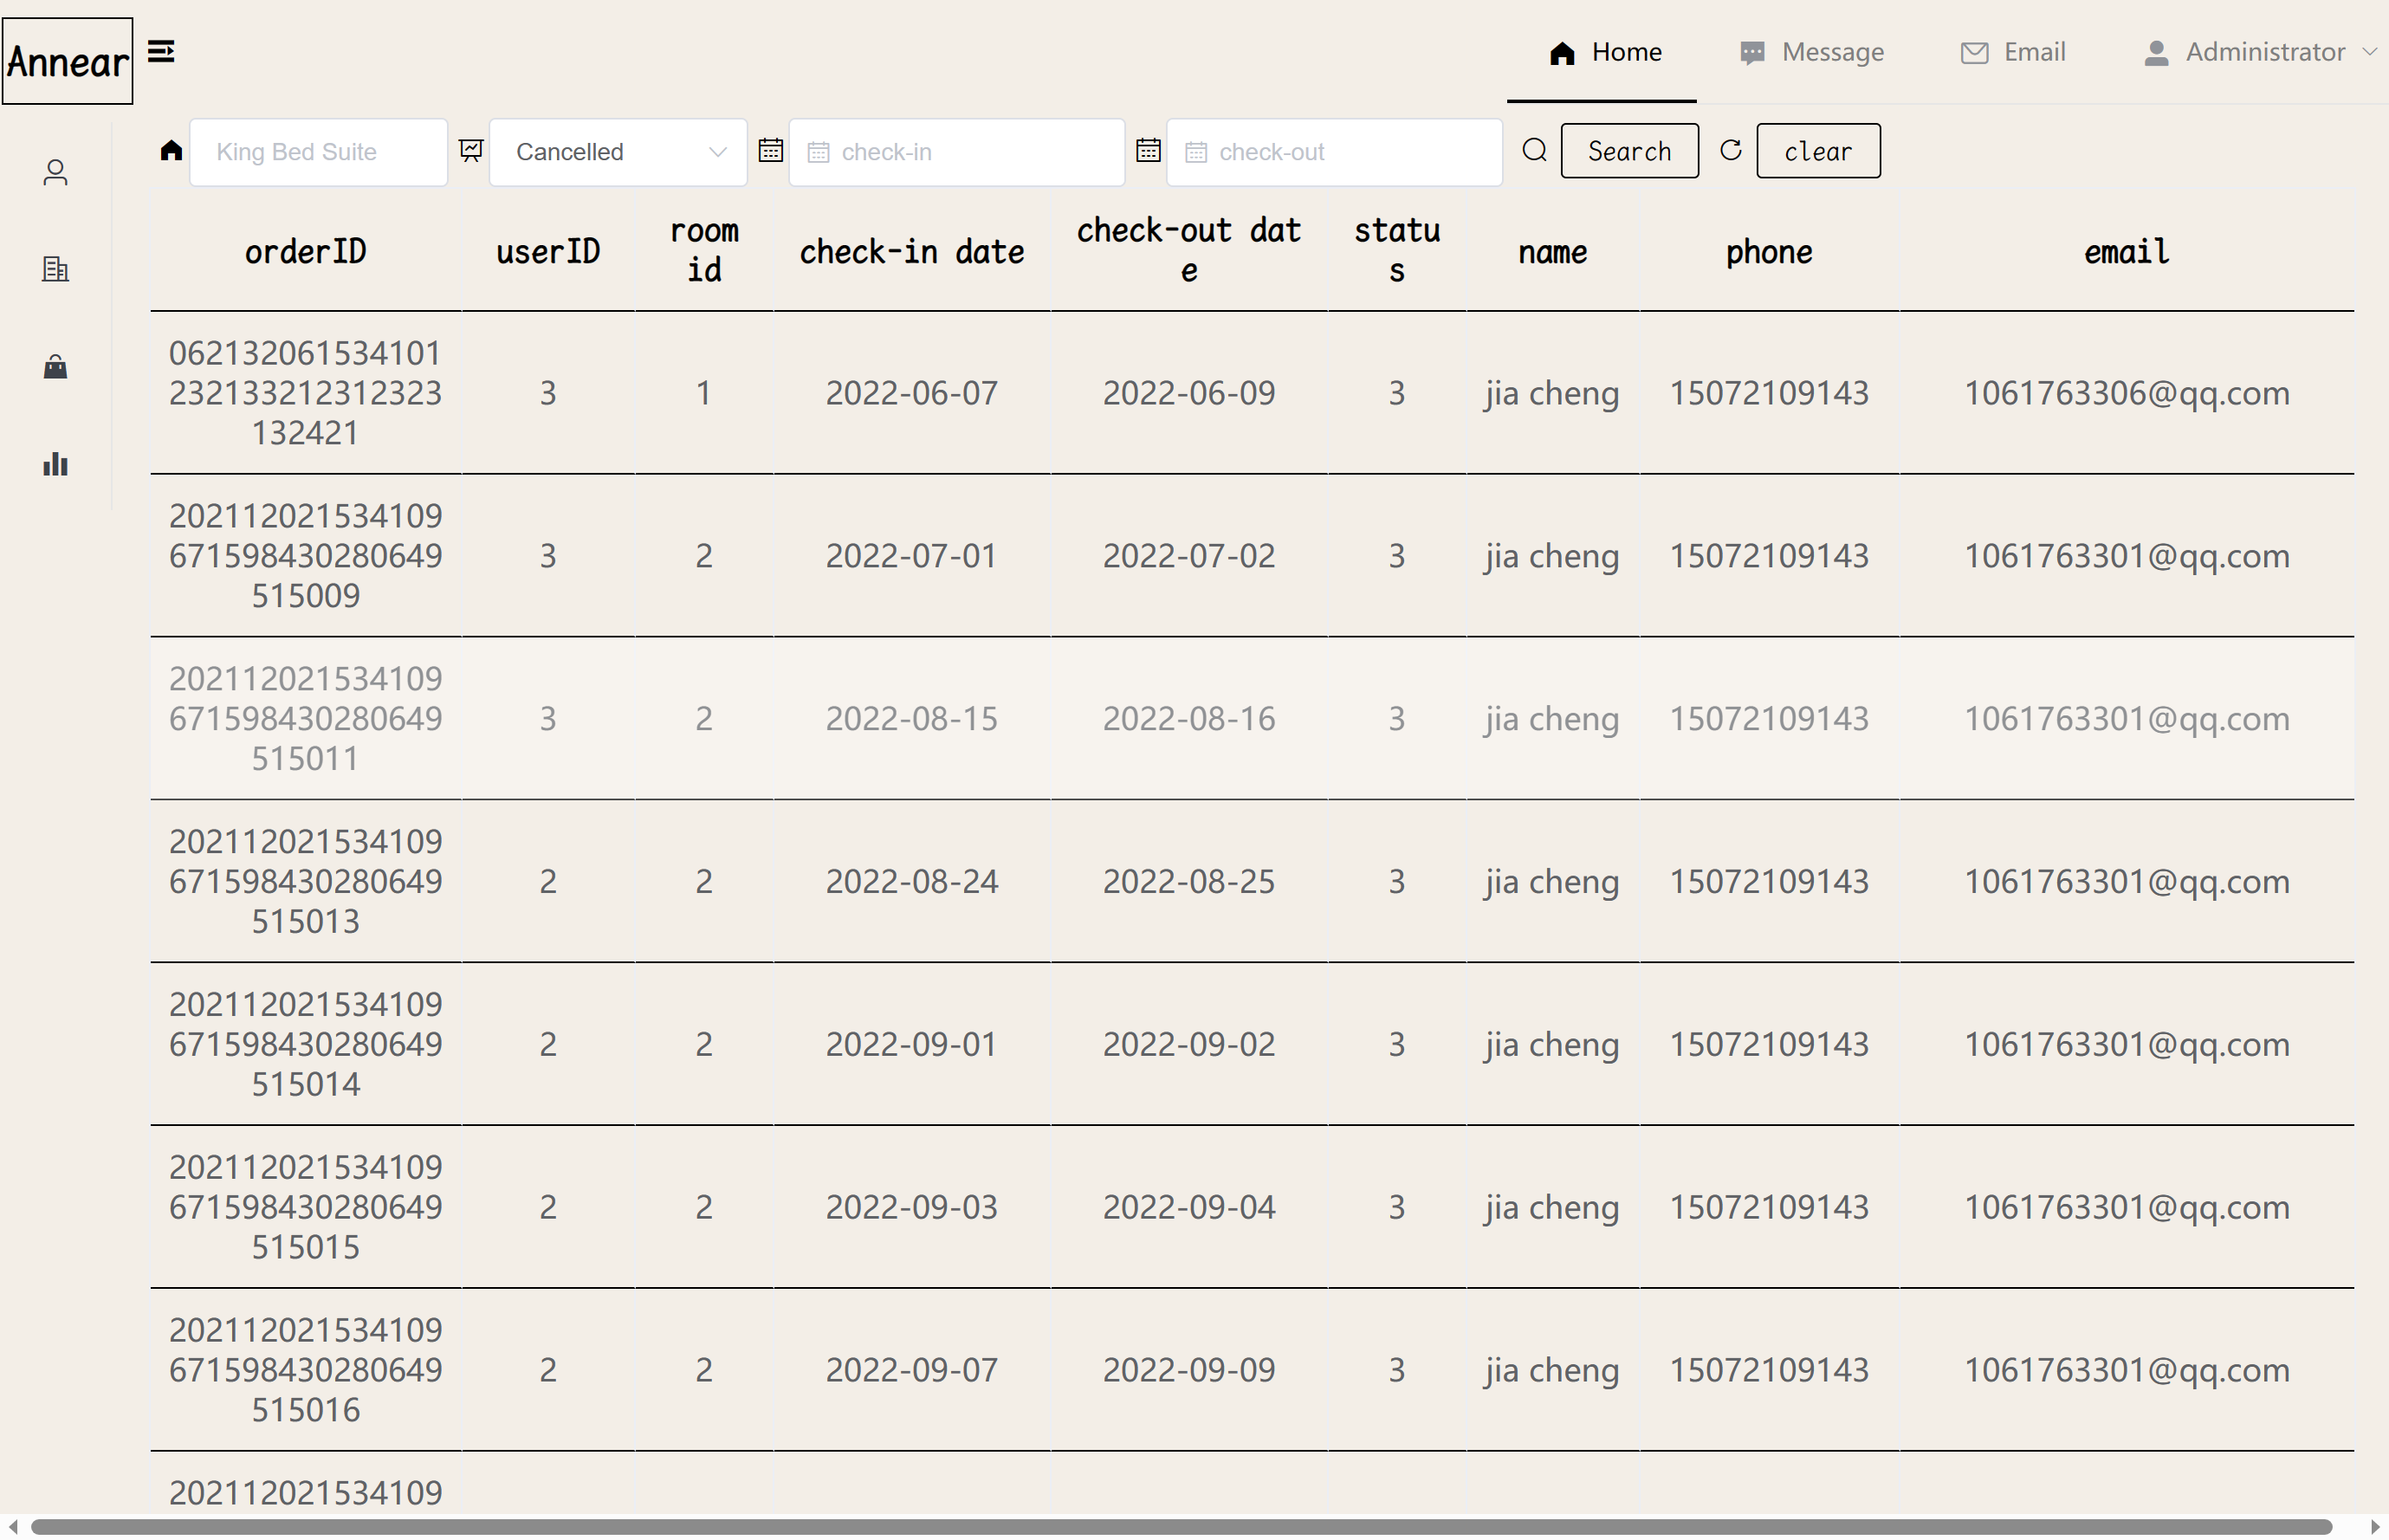The image size is (2389, 1540).
Task: Click check-out date 2022-09-09
Action: coord(1189,1370)
